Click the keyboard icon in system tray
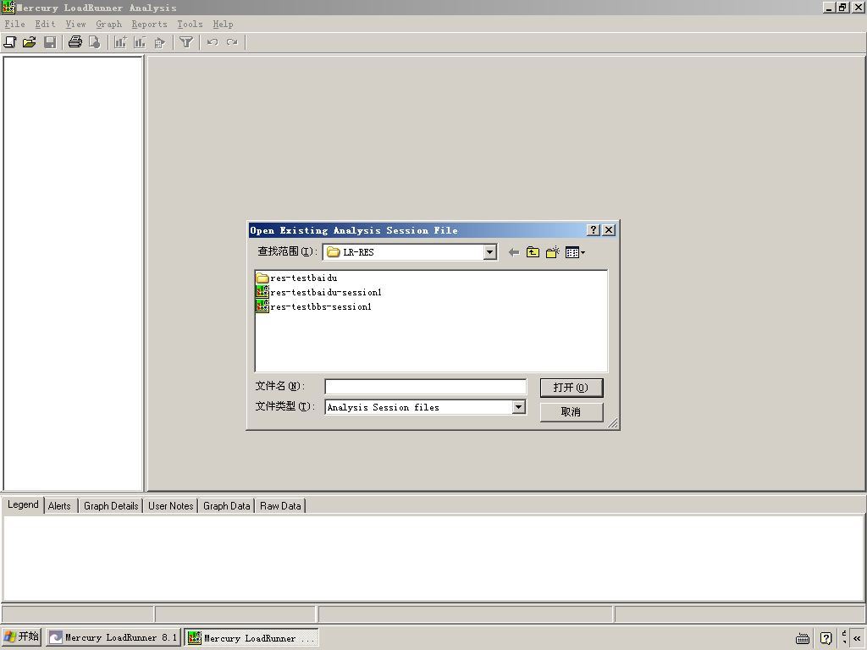This screenshot has height=650, width=867. click(803, 638)
